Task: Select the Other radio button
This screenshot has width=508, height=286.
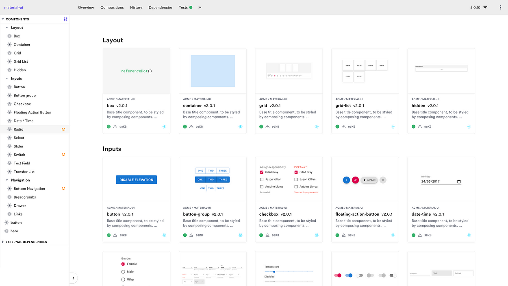Action: click(123, 279)
